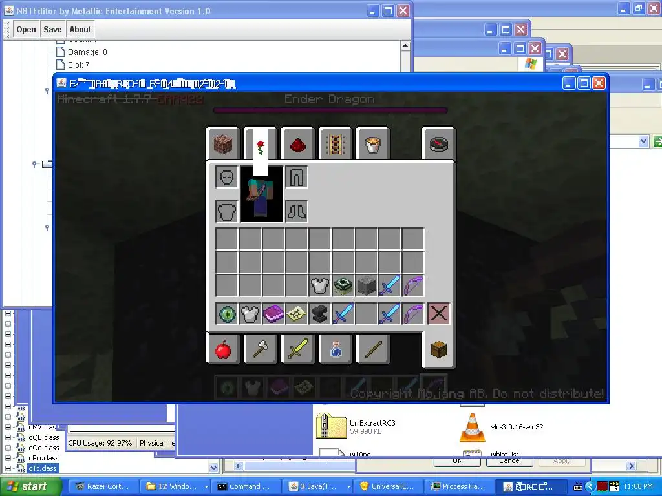Select the Foodstuffs apple tab
This screenshot has width=662, height=496.
click(223, 349)
